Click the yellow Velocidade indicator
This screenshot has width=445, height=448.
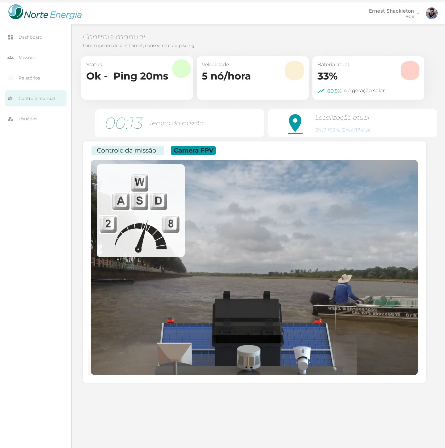[295, 71]
